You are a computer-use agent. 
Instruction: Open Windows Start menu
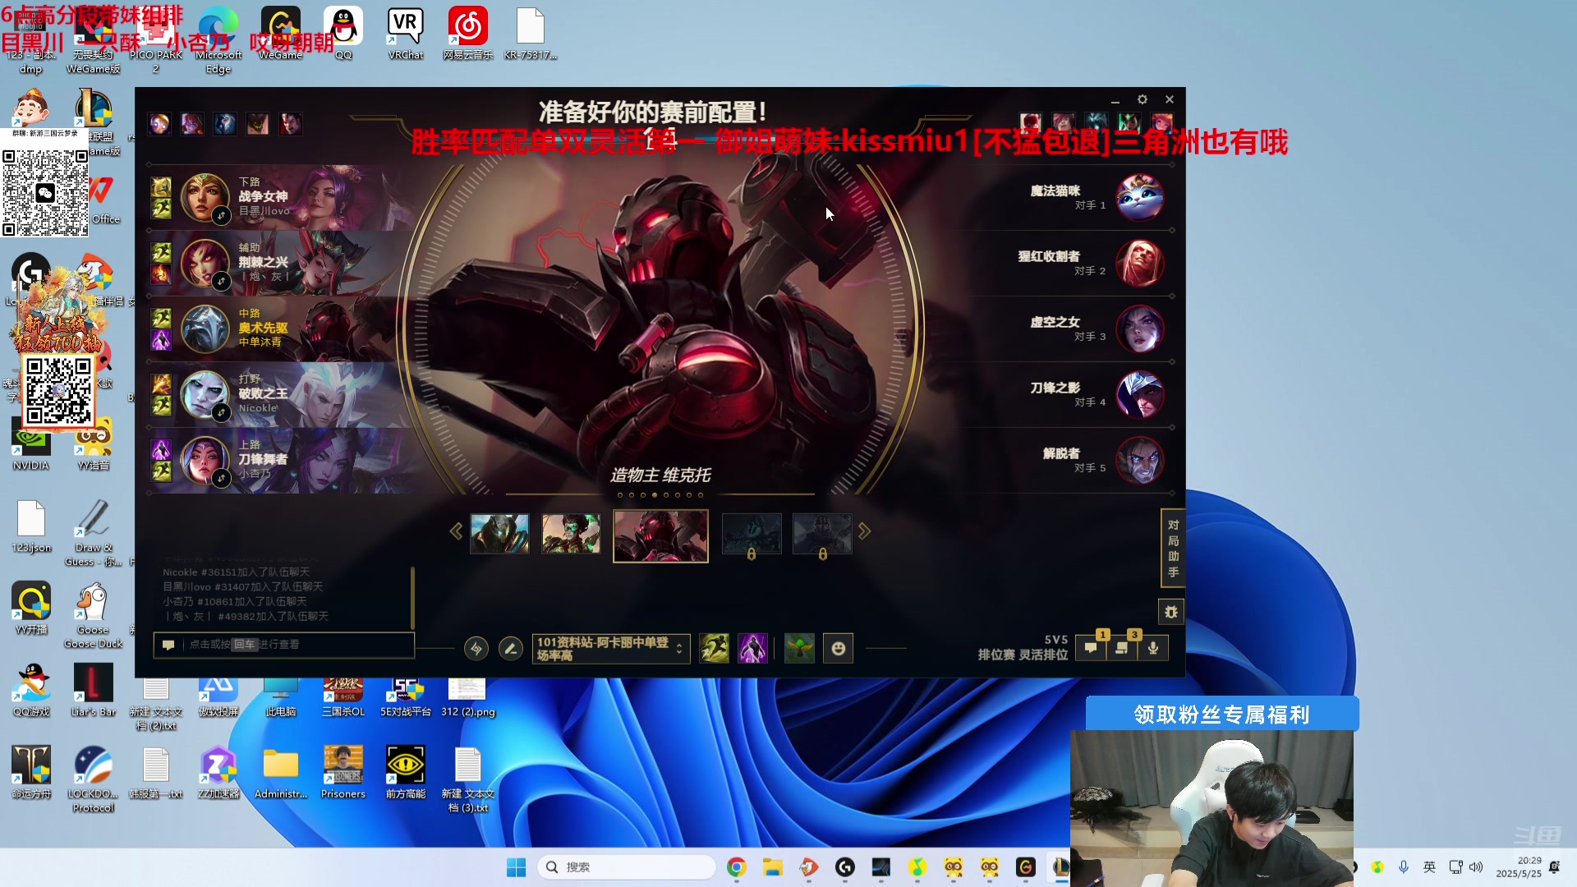point(516,867)
